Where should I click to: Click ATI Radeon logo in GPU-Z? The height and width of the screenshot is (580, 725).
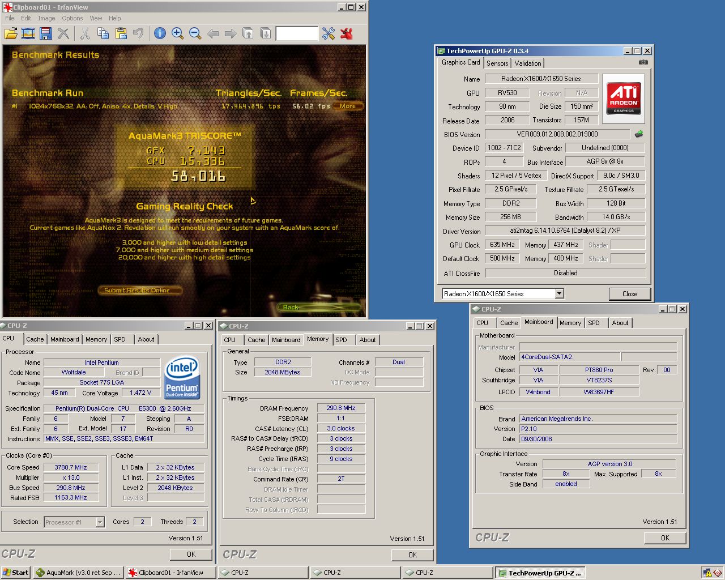(624, 99)
